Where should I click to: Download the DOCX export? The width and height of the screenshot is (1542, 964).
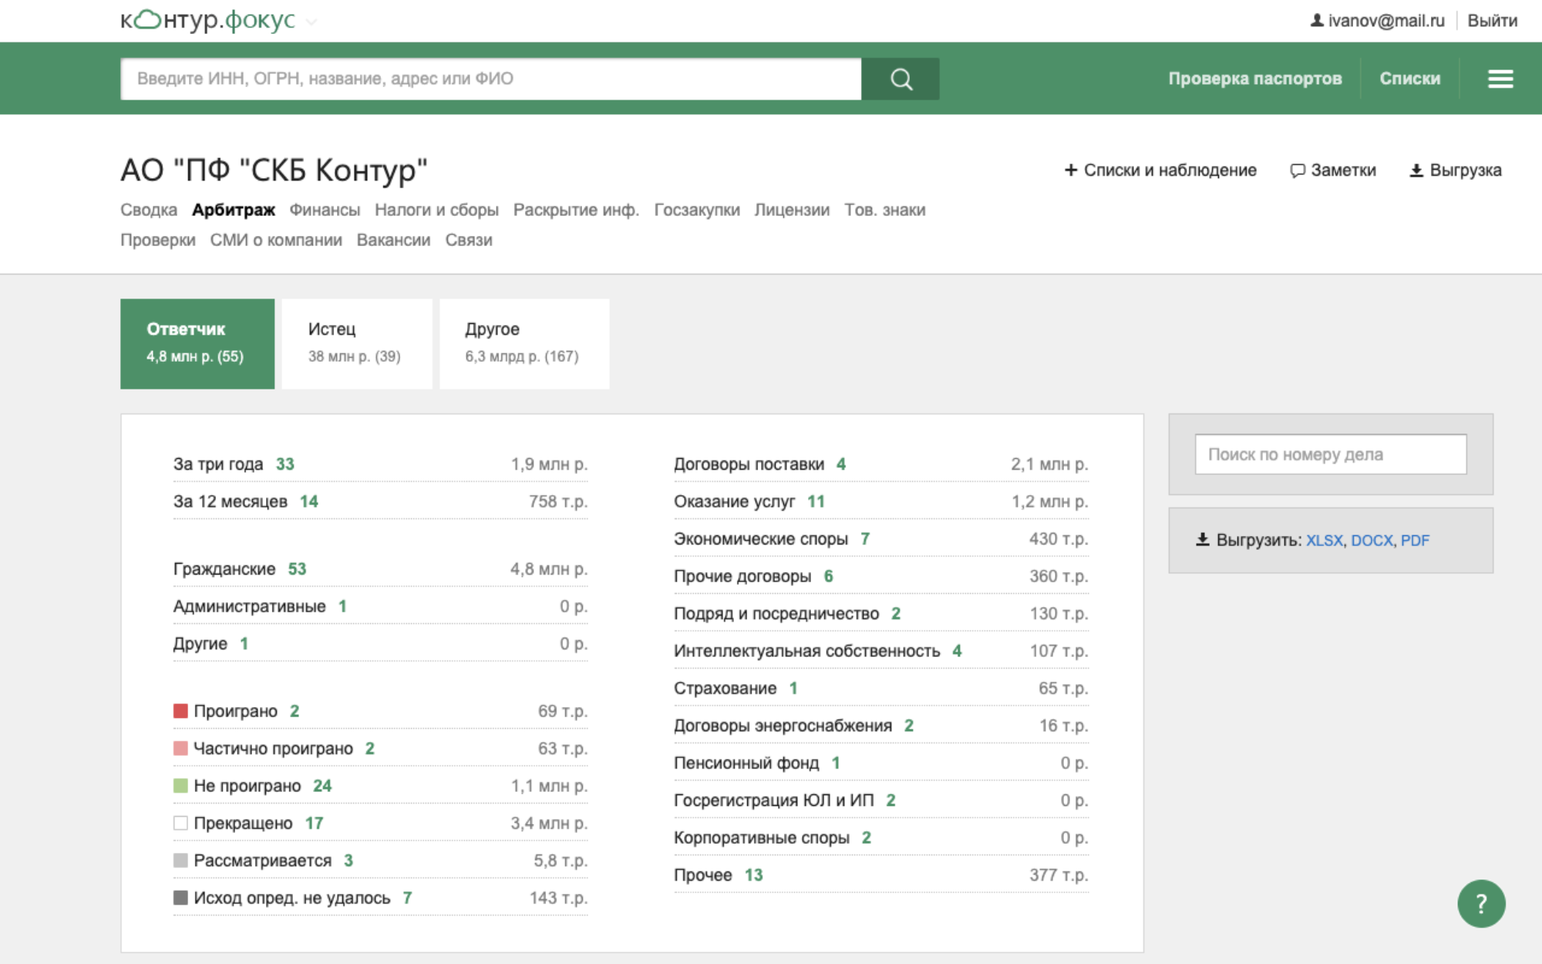(1372, 541)
